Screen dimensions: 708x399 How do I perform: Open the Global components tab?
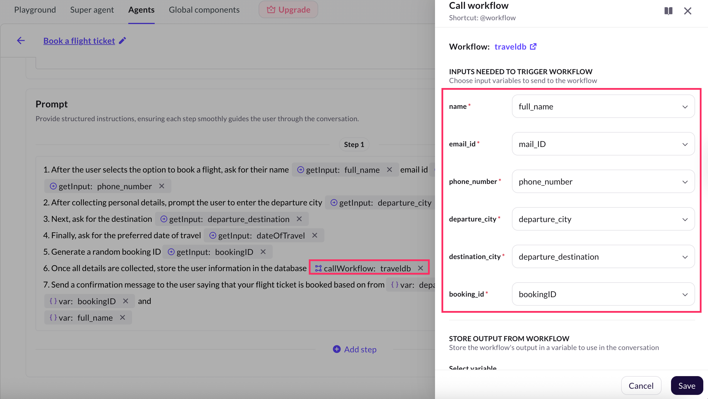click(204, 10)
